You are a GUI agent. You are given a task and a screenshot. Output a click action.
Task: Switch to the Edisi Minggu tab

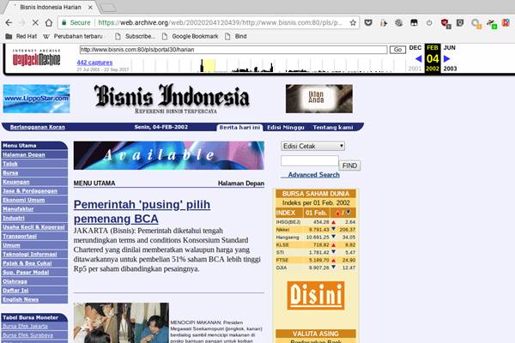[x=286, y=128]
